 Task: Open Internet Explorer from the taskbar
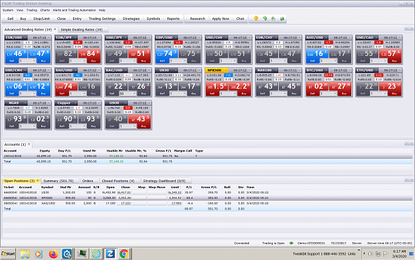[96, 254]
